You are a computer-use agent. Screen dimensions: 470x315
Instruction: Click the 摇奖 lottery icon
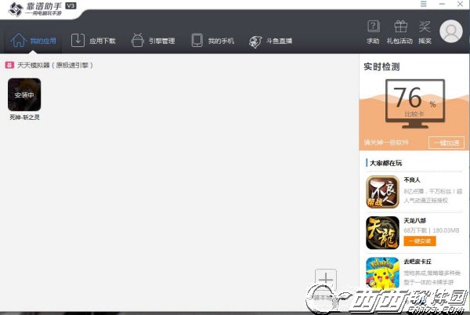click(425, 32)
